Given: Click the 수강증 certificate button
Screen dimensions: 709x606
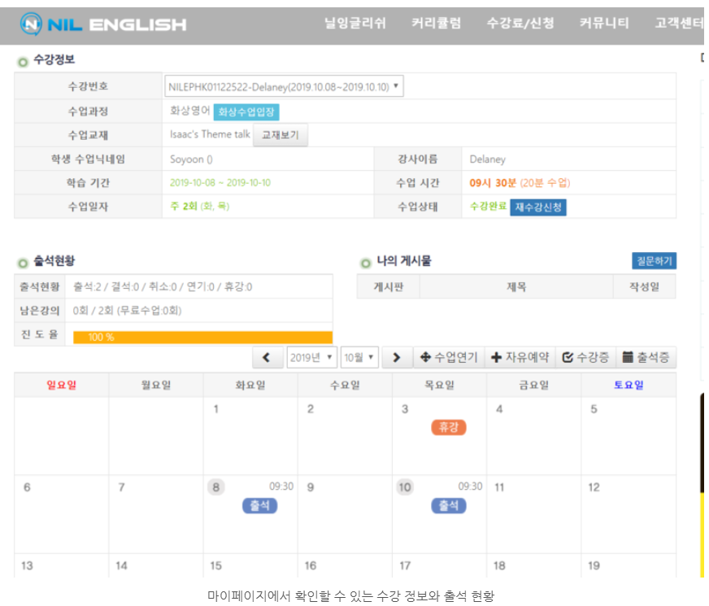Looking at the screenshot, I should (585, 358).
